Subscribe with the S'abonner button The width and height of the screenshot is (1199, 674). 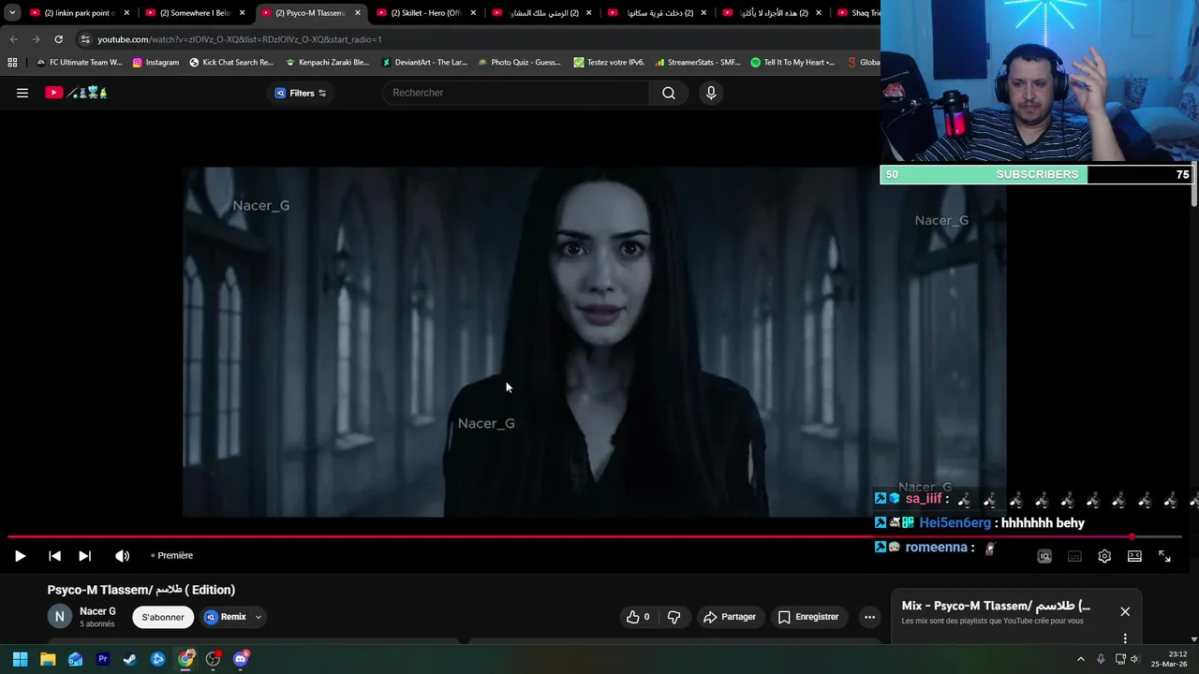click(163, 617)
